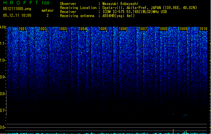Image resolution: width=211 pixels, height=134 pixels.
Task: Click the 1.0 kHz axis tick label
Action: coord(3,60)
